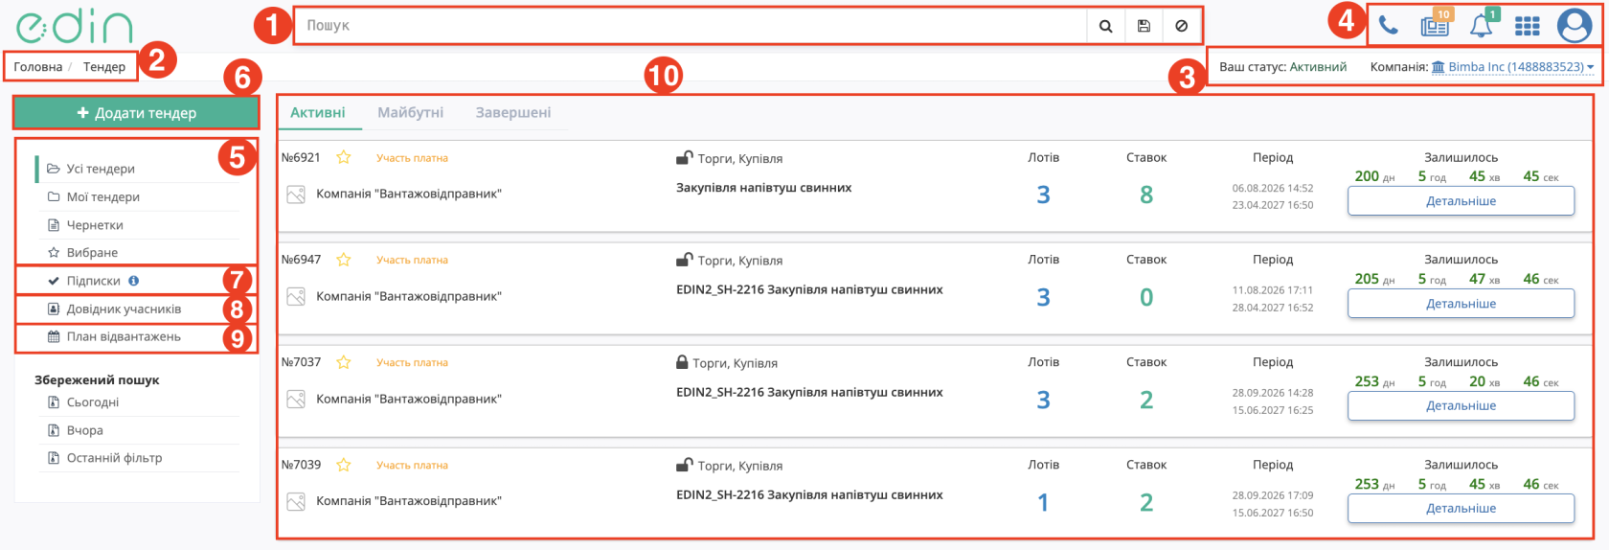Image resolution: width=1609 pixels, height=550 pixels.
Task: Click the closed lock icon in tender №7037
Action: (x=682, y=362)
